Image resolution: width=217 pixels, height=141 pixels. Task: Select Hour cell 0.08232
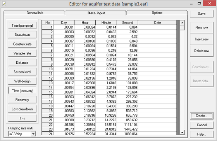[x=85, y=101]
